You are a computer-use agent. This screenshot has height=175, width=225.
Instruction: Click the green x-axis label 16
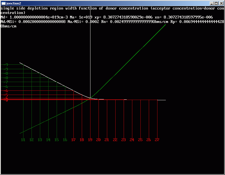click(x=65, y=140)
